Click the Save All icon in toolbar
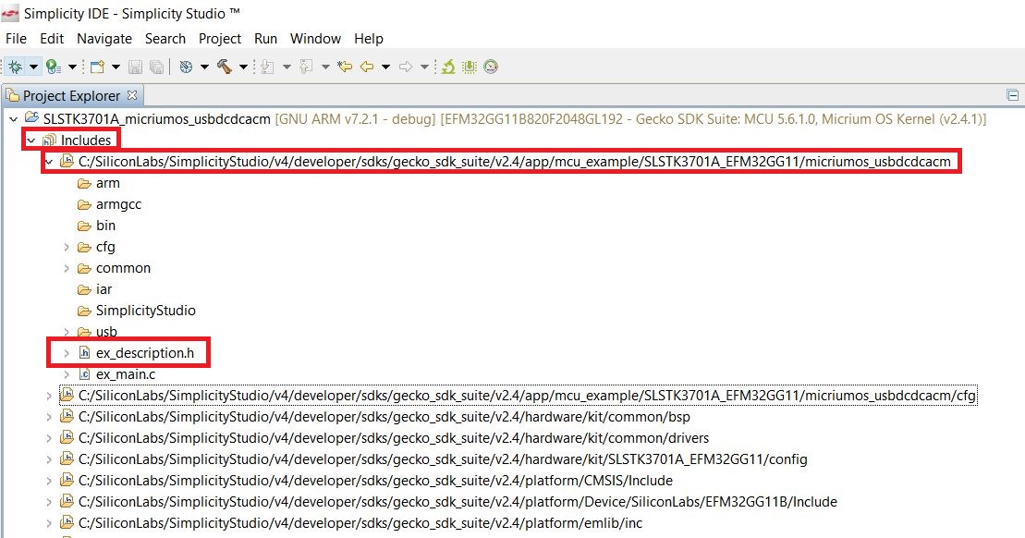This screenshot has height=538, width=1025. [x=156, y=67]
